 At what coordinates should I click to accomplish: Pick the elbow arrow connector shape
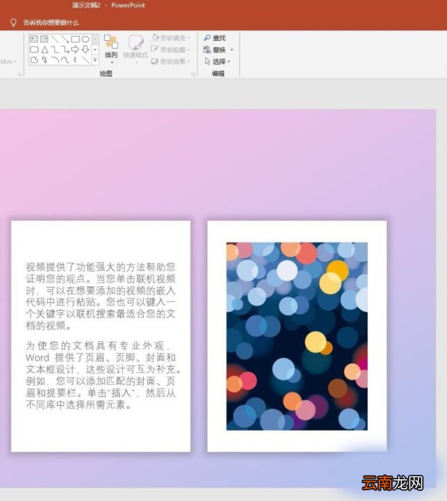65,50
